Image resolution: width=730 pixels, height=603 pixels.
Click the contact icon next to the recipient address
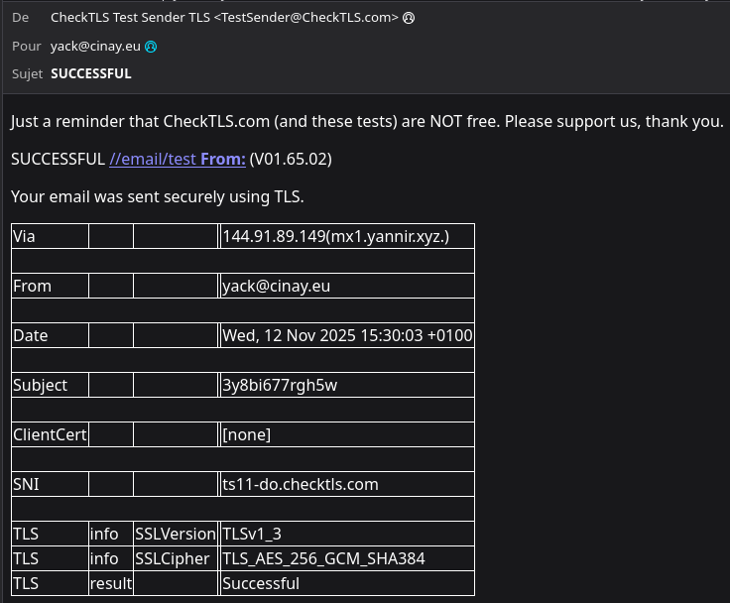point(151,47)
